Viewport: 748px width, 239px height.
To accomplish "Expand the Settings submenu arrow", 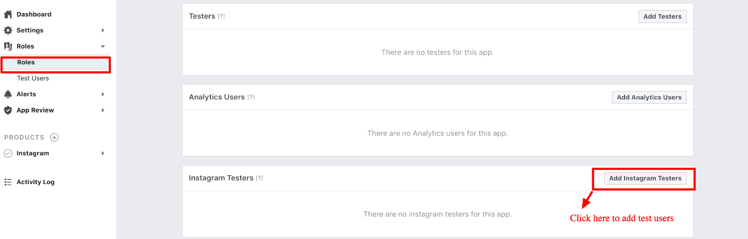I will pyautogui.click(x=103, y=30).
